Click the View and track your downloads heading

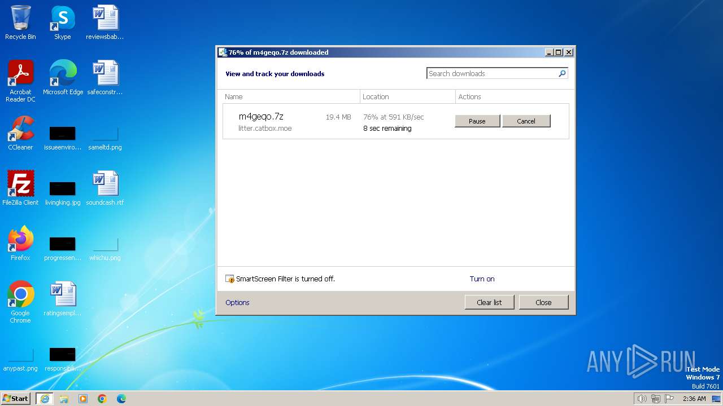(275, 74)
